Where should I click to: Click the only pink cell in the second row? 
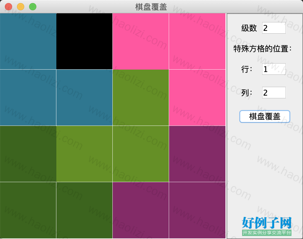197,98
